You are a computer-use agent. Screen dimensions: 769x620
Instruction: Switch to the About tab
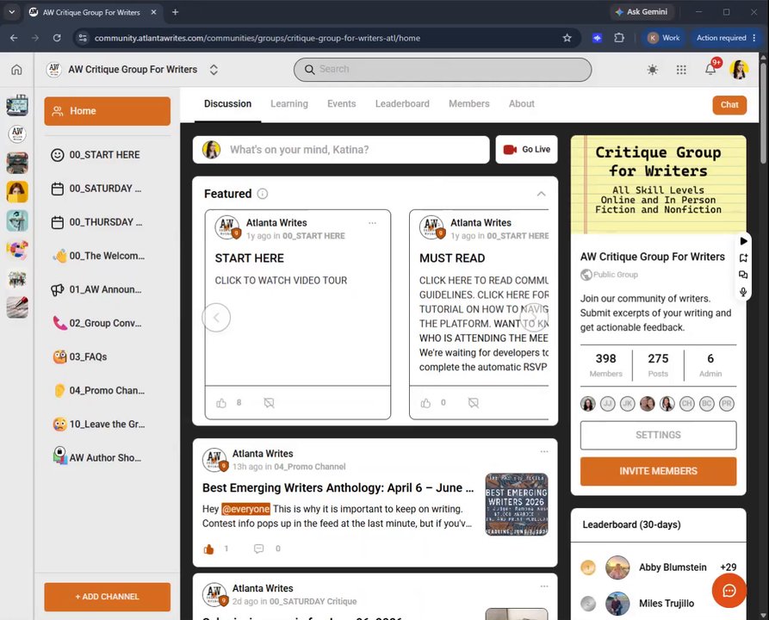click(x=521, y=104)
